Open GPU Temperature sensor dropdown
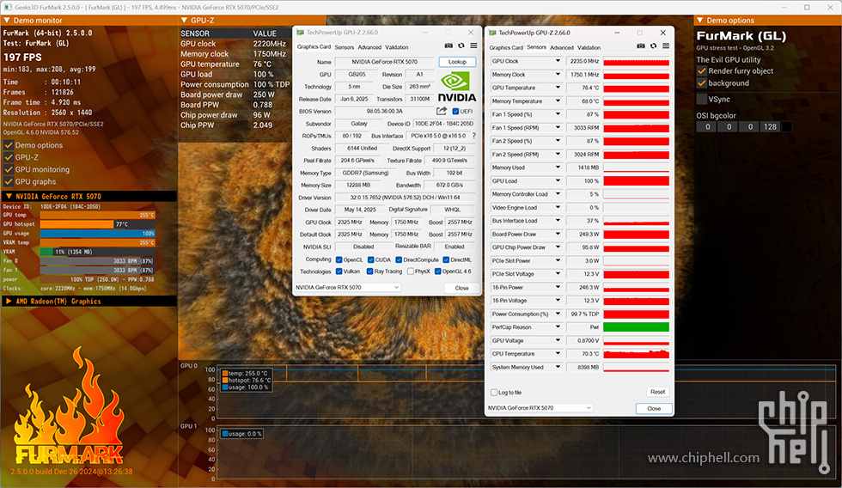 [x=558, y=88]
